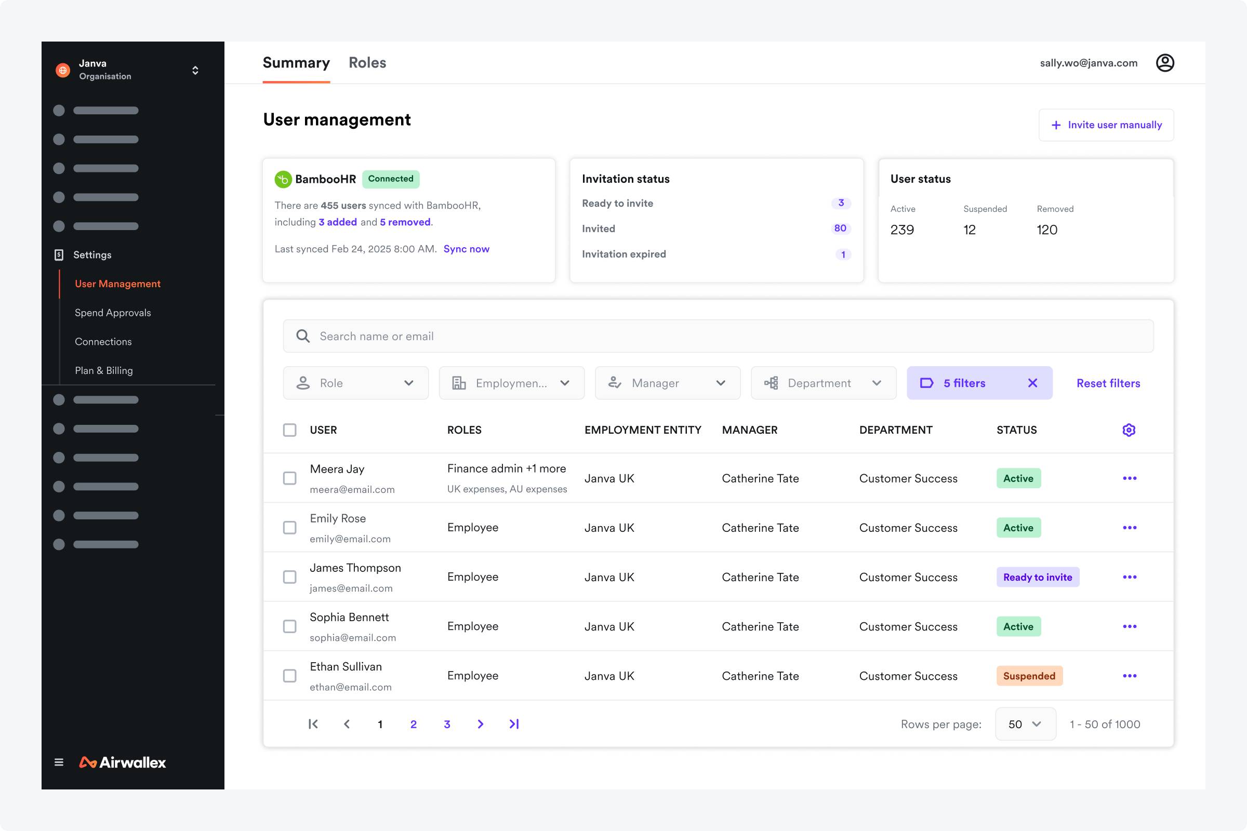Open Spend Approvals in the sidebar
This screenshot has height=831, width=1247.
[x=112, y=312]
